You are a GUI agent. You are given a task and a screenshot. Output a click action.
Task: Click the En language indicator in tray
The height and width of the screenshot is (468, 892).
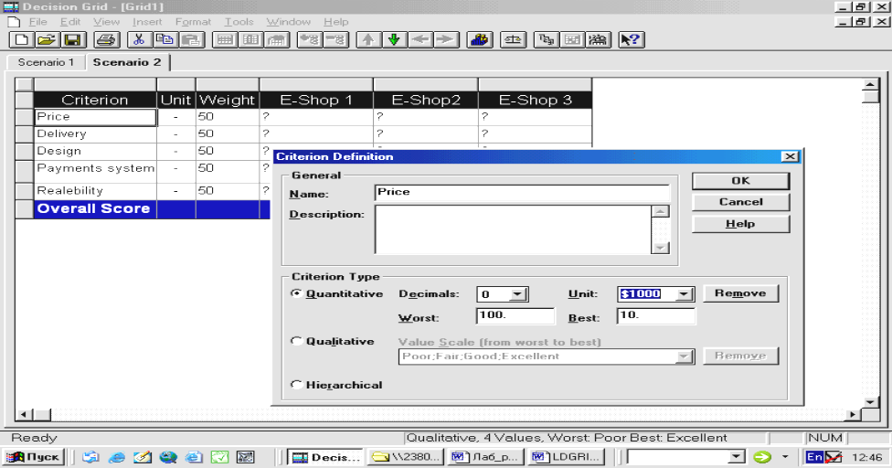coord(814,457)
